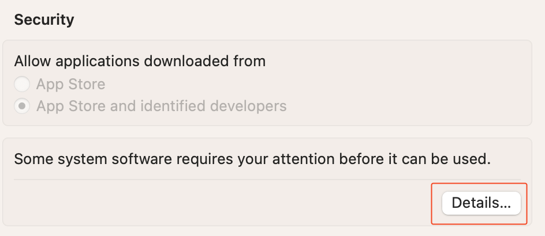Open the Details… button for system software

(x=481, y=203)
